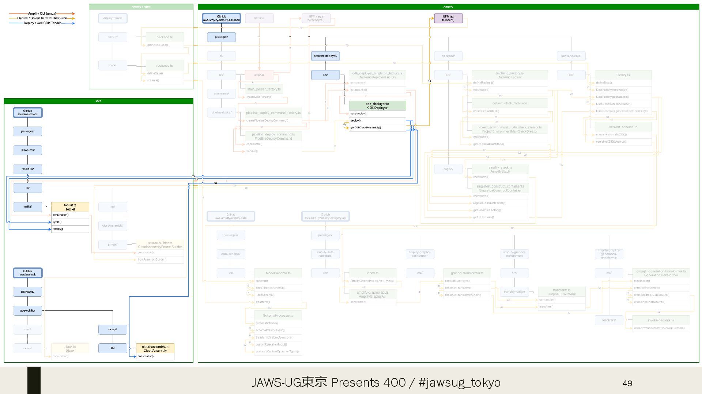Select the cdk_deployer.ts CDKDeployer class header
702x394 pixels.
coord(377,106)
